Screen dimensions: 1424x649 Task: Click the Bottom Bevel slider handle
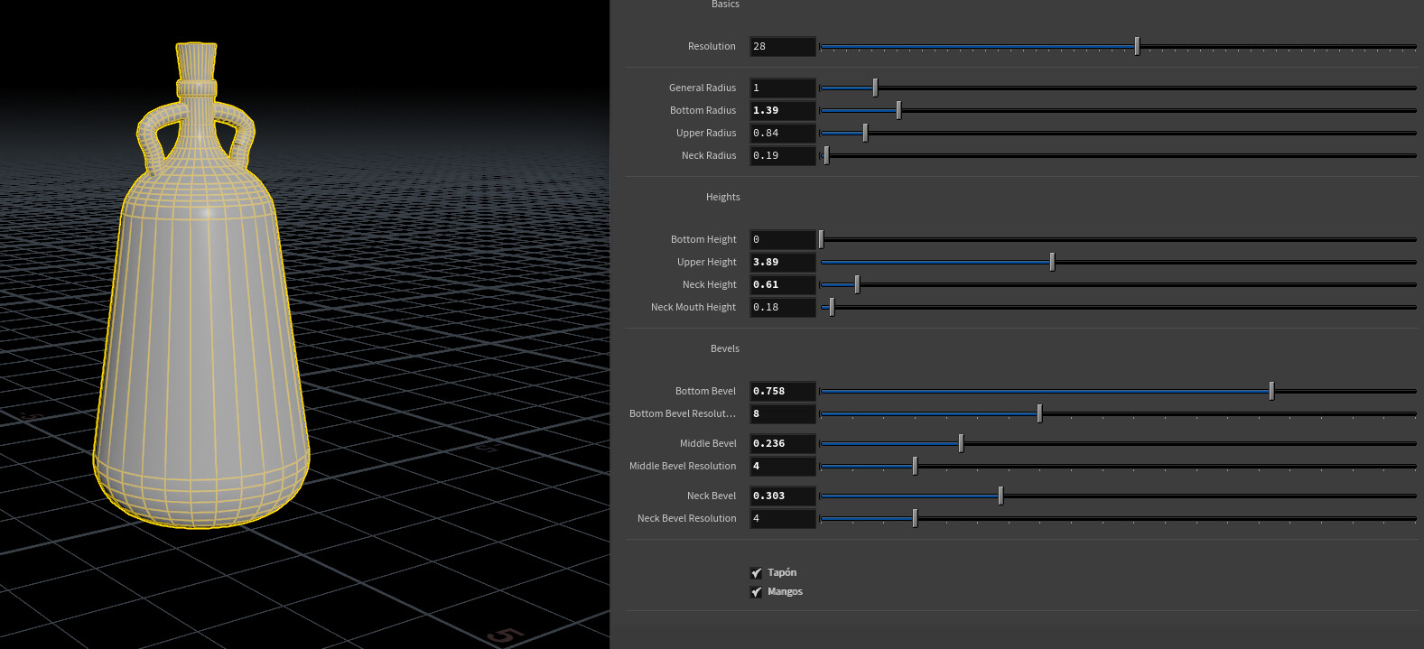coord(1271,391)
